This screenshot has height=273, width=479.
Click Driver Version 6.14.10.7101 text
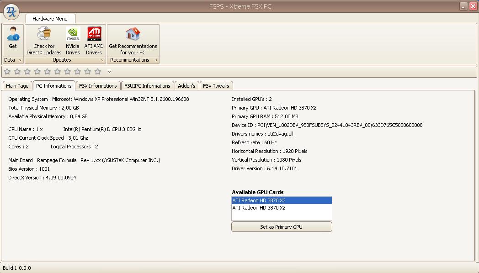point(264,168)
